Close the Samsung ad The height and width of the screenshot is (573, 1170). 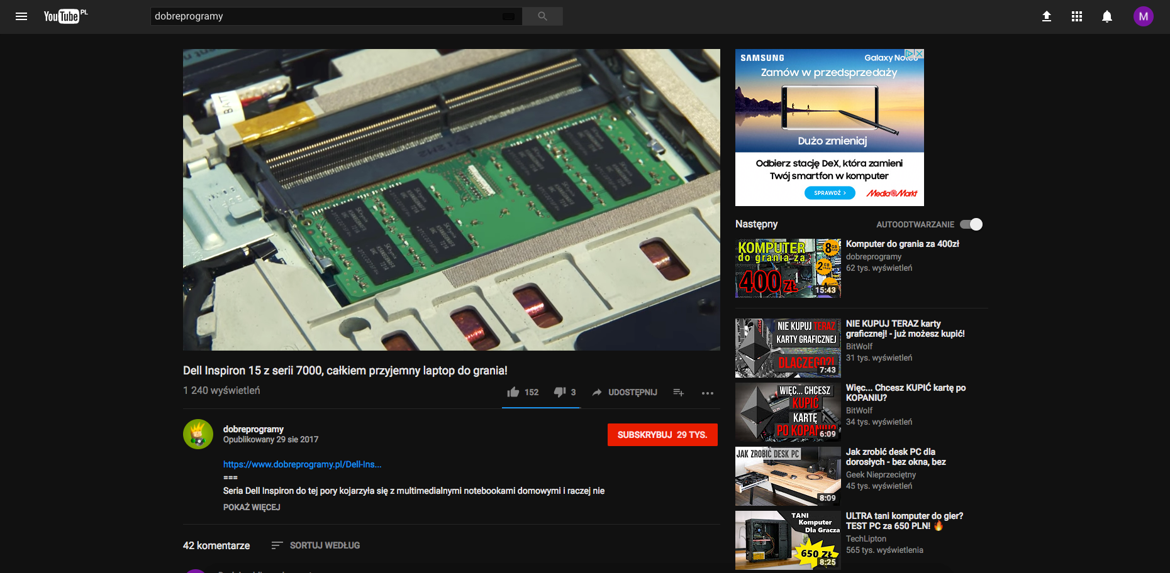pyautogui.click(x=919, y=54)
